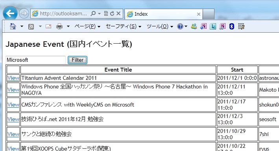Stop loading with the X icon

(118, 13)
